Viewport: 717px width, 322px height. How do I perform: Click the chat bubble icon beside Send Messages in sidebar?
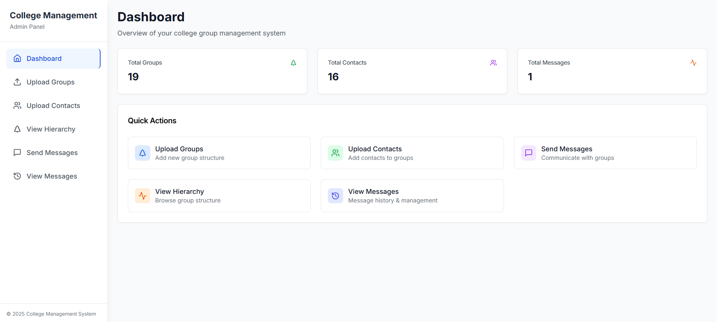(17, 152)
